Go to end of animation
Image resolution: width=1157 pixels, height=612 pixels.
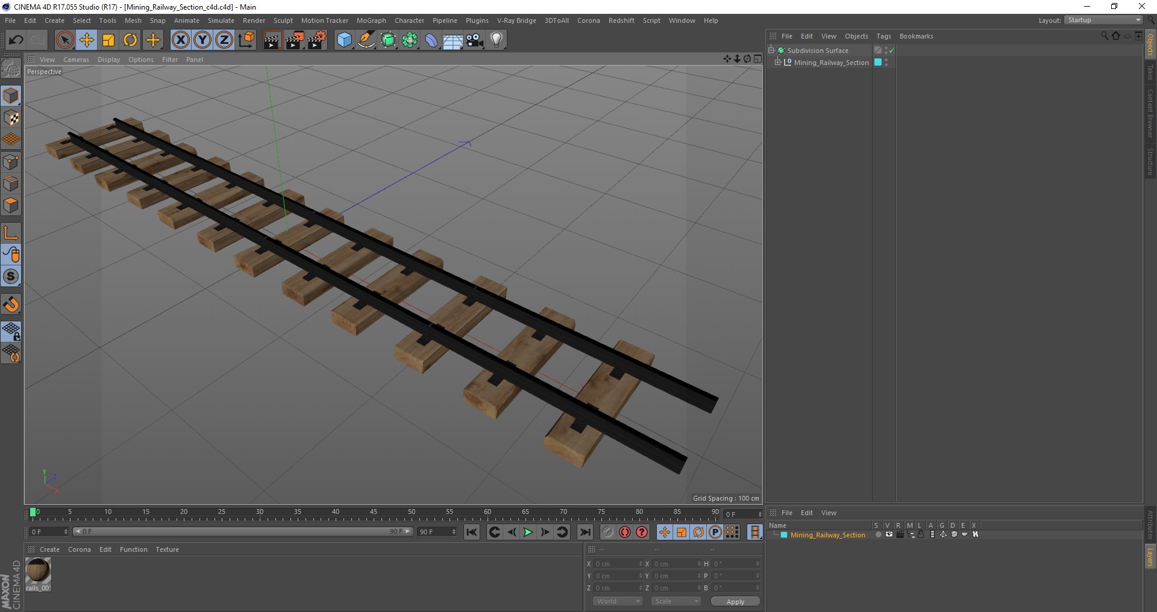point(585,532)
